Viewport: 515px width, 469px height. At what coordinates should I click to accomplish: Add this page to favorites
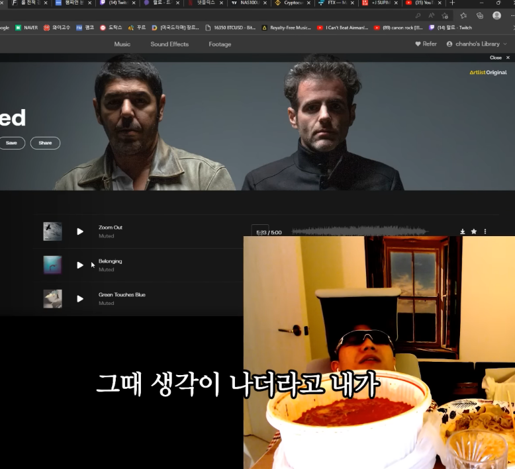(445, 15)
